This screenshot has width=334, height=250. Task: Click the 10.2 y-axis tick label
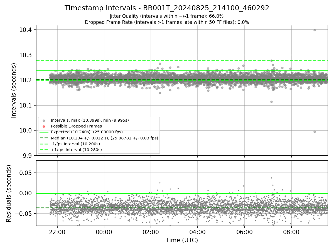pos(25,80)
